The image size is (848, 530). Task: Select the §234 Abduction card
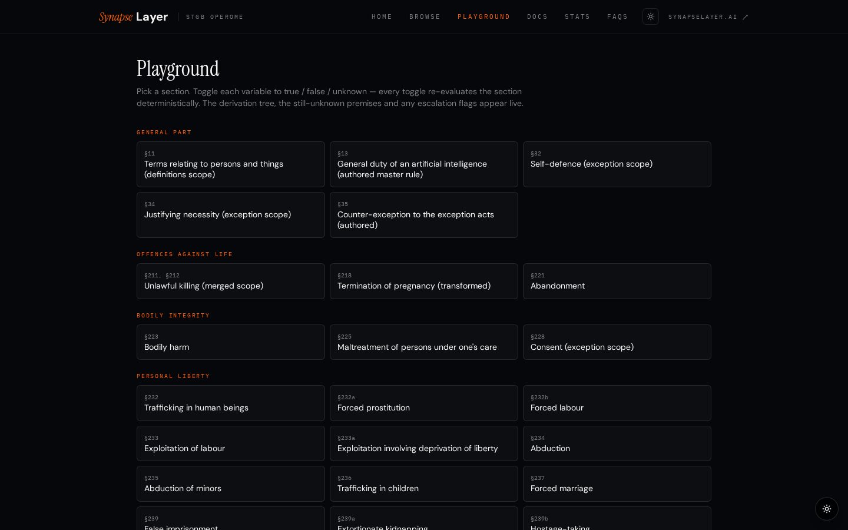(617, 443)
